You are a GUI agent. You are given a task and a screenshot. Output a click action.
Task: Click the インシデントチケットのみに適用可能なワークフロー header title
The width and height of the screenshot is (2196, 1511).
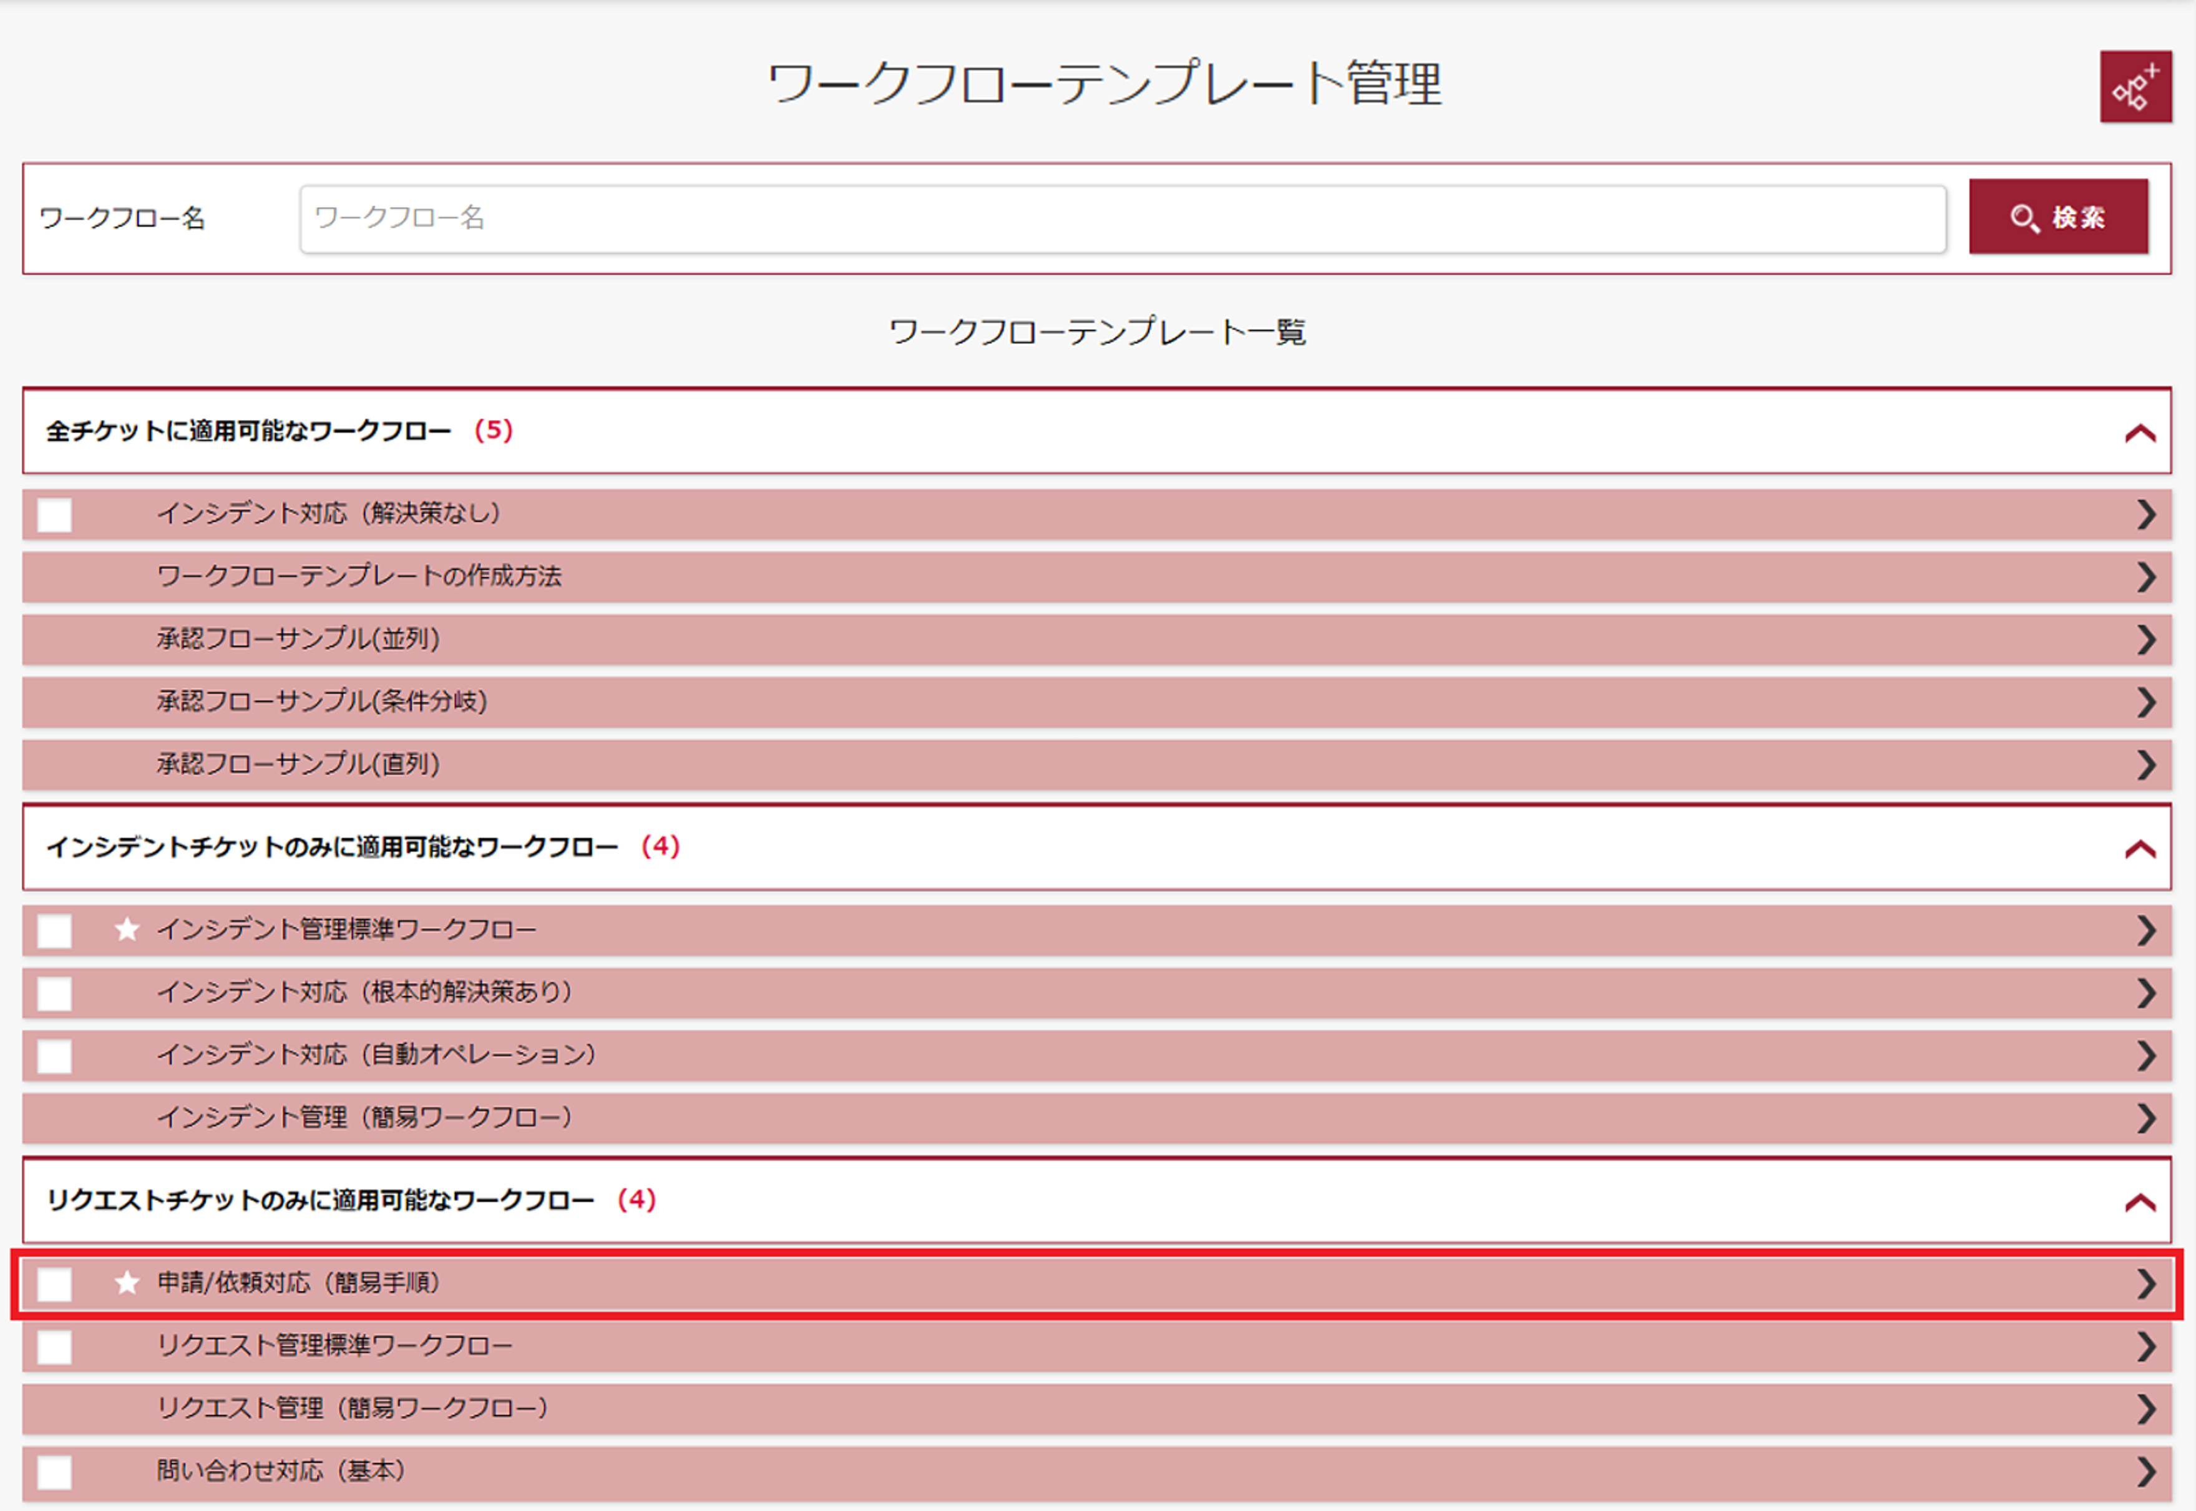(x=332, y=846)
